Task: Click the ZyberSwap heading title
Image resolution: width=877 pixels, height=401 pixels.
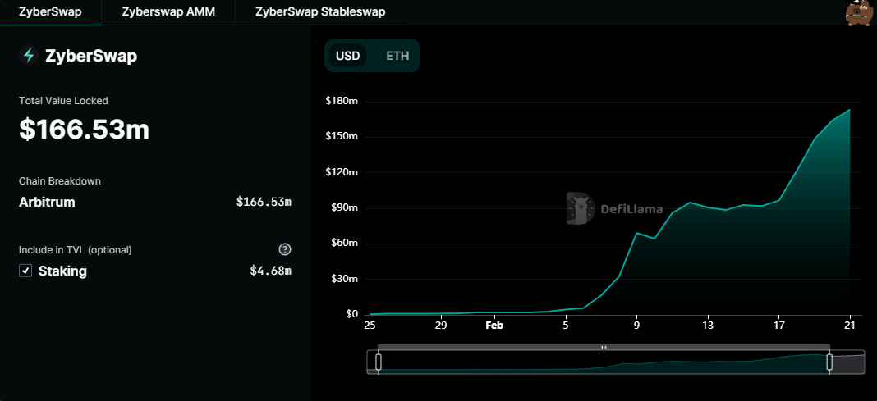Action: click(91, 56)
